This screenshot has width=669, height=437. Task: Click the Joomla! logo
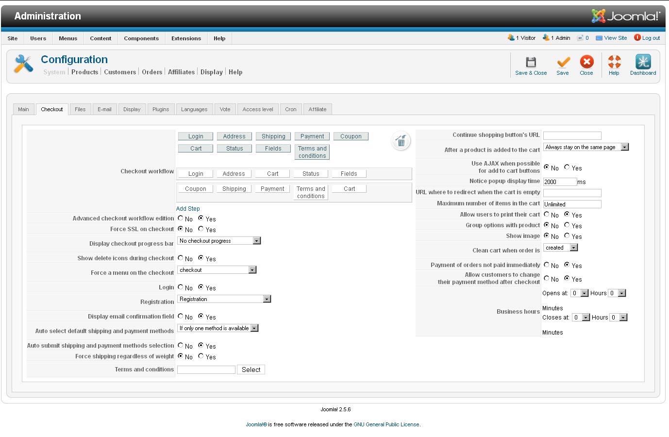626,16
